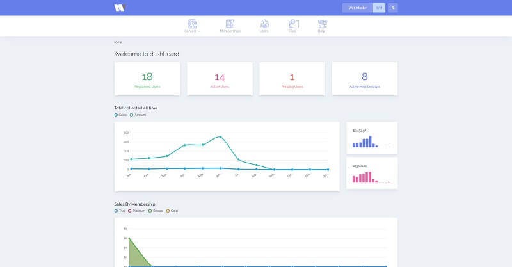Click the Help label in navigation
512x267 pixels.
tap(321, 31)
